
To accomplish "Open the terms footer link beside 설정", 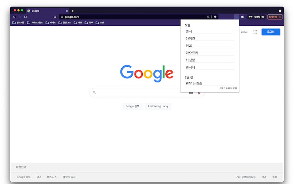I will pyautogui.click(x=264, y=177).
